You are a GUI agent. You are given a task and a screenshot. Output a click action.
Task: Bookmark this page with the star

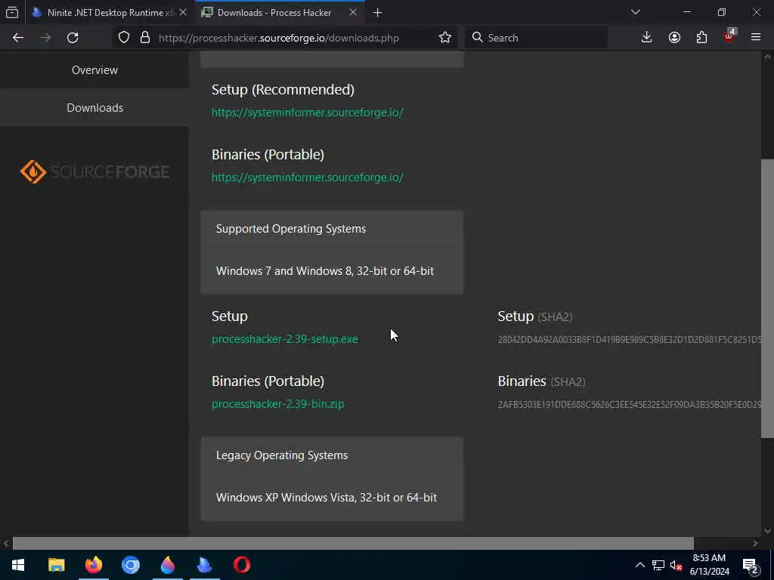444,38
